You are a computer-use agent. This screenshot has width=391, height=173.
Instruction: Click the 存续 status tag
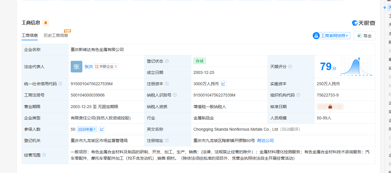(x=200, y=61)
